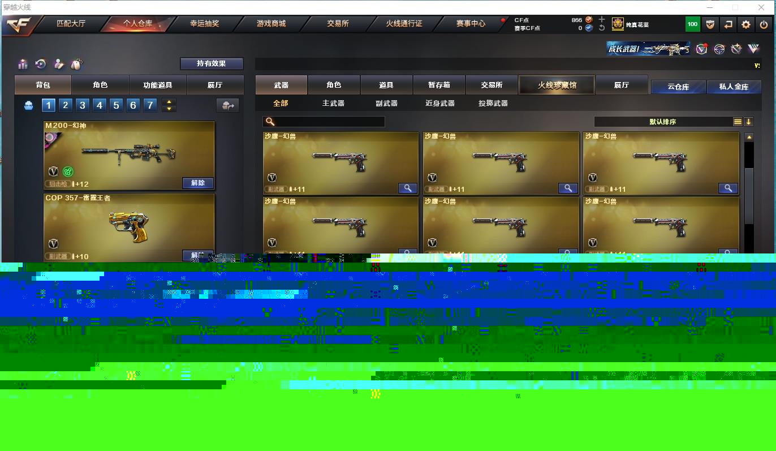
Task: Click the refresh arrow beside season CF points
Action: (602, 28)
